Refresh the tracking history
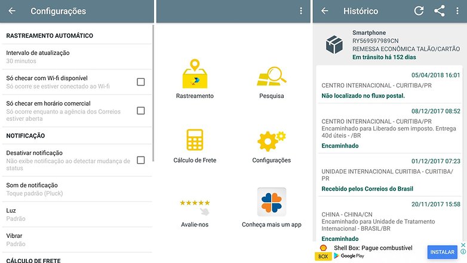This screenshot has width=467, height=263. (419, 11)
